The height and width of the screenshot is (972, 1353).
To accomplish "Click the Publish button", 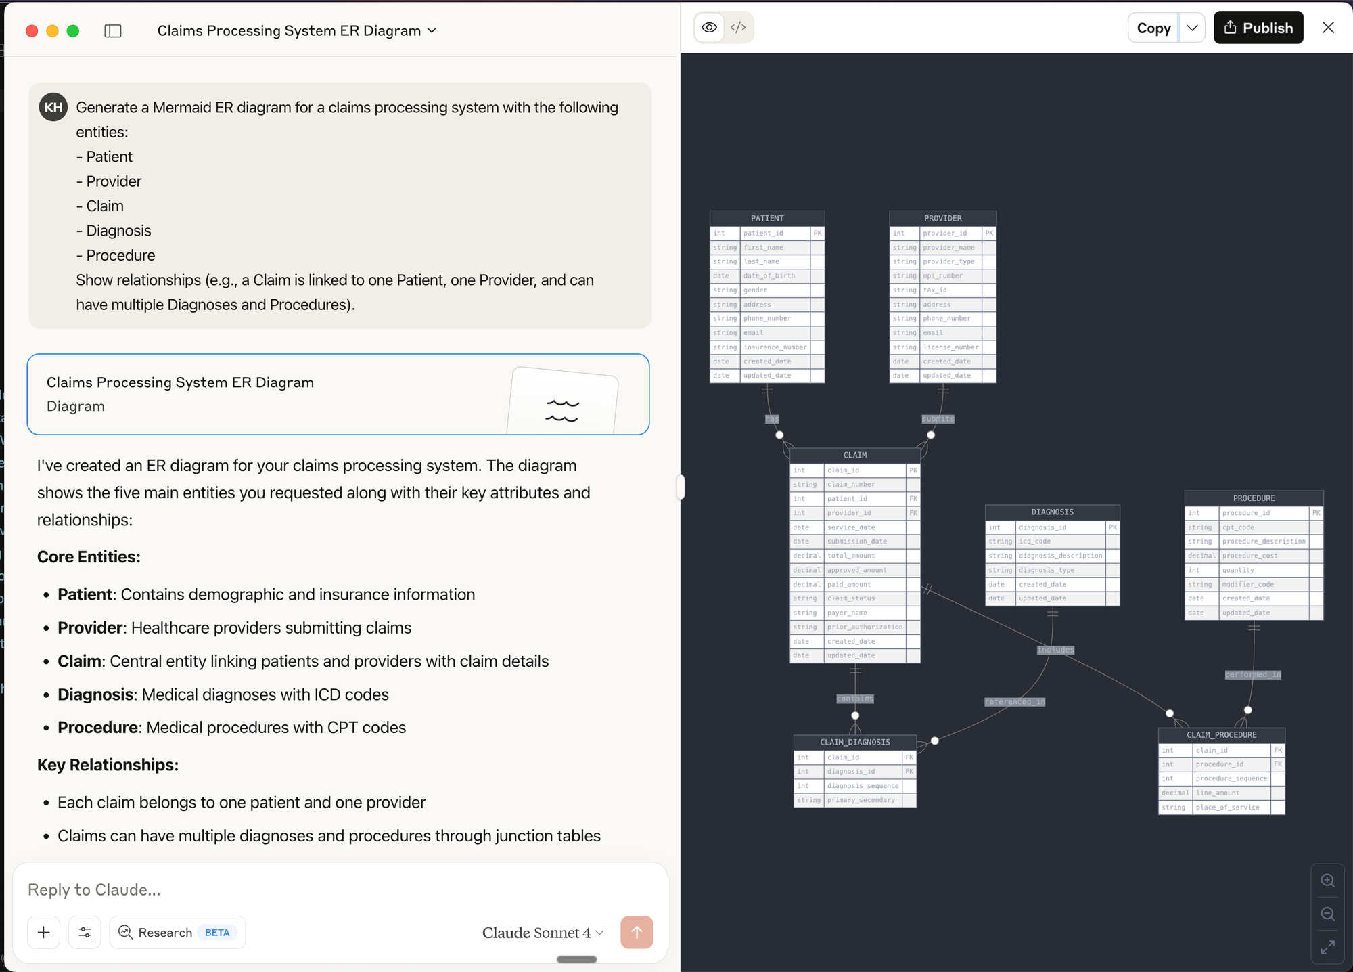I will 1258,28.
